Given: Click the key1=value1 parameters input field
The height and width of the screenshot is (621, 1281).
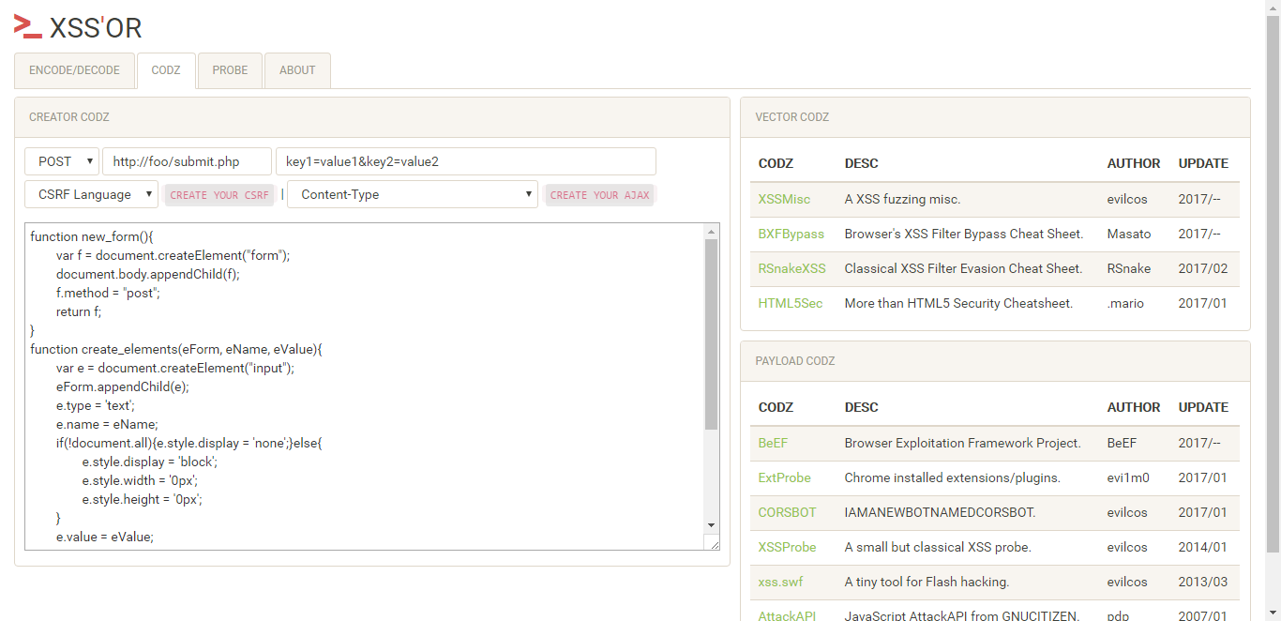Looking at the screenshot, I should 465,160.
